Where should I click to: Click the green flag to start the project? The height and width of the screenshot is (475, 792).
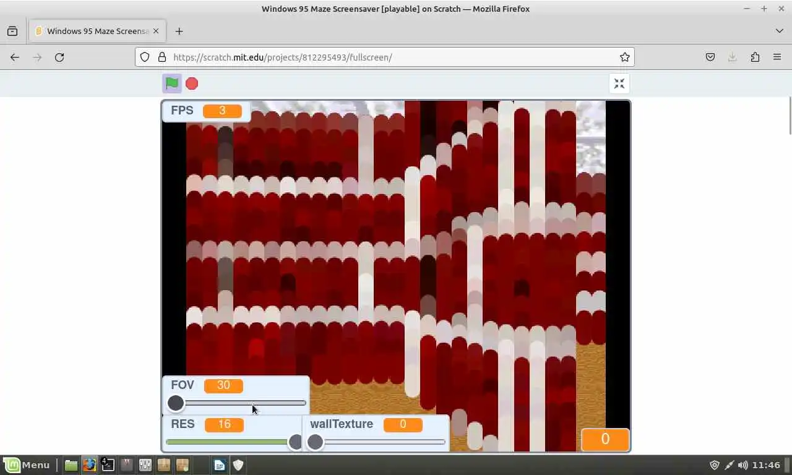coord(172,83)
